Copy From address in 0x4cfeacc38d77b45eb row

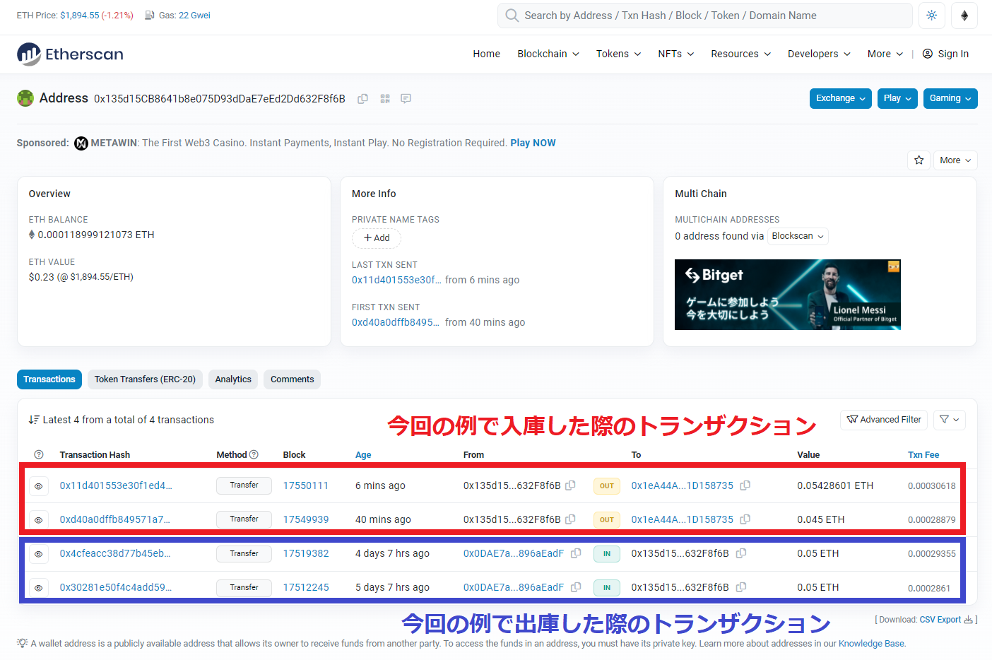coord(576,553)
